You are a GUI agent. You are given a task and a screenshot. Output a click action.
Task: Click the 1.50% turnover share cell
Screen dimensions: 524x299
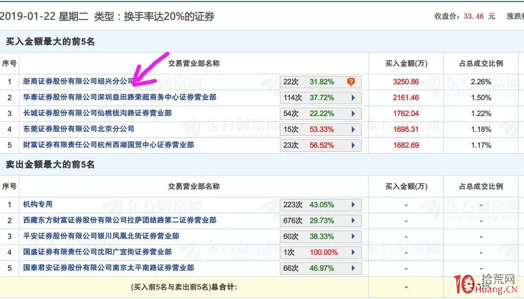(481, 98)
